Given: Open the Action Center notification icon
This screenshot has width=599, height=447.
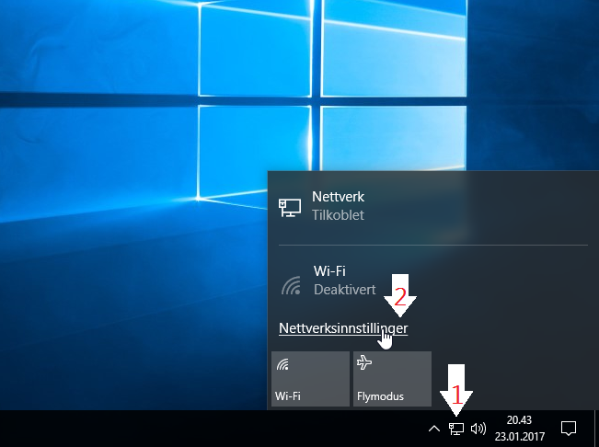Looking at the screenshot, I should pyautogui.click(x=569, y=428).
